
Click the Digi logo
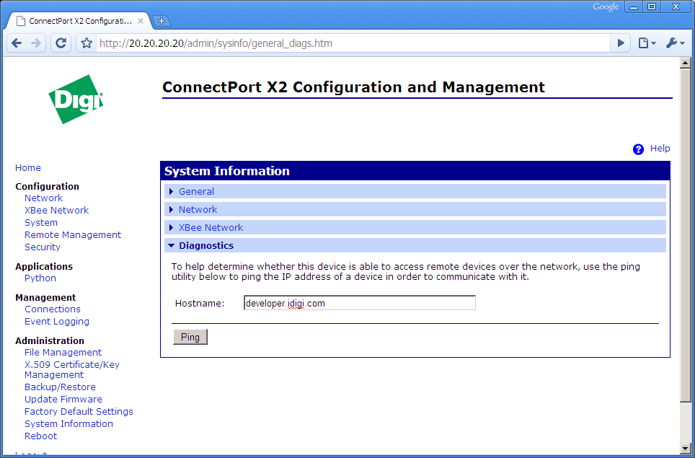(75, 99)
